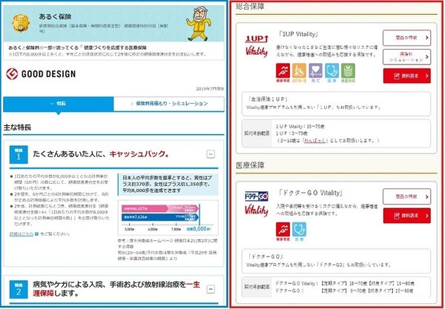Click the 「生活保険1UP」 info box
Viewport: 445px width, 309px height.
[336, 104]
